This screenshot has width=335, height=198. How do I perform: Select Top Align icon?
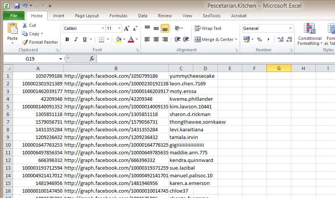(147, 28)
